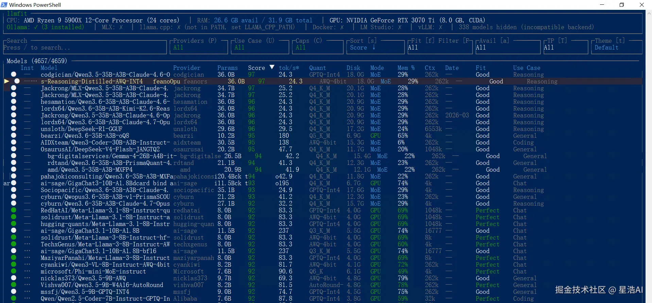Screen dimensions: 652x303
Task: Open the Providers filter box
Action: point(199,47)
